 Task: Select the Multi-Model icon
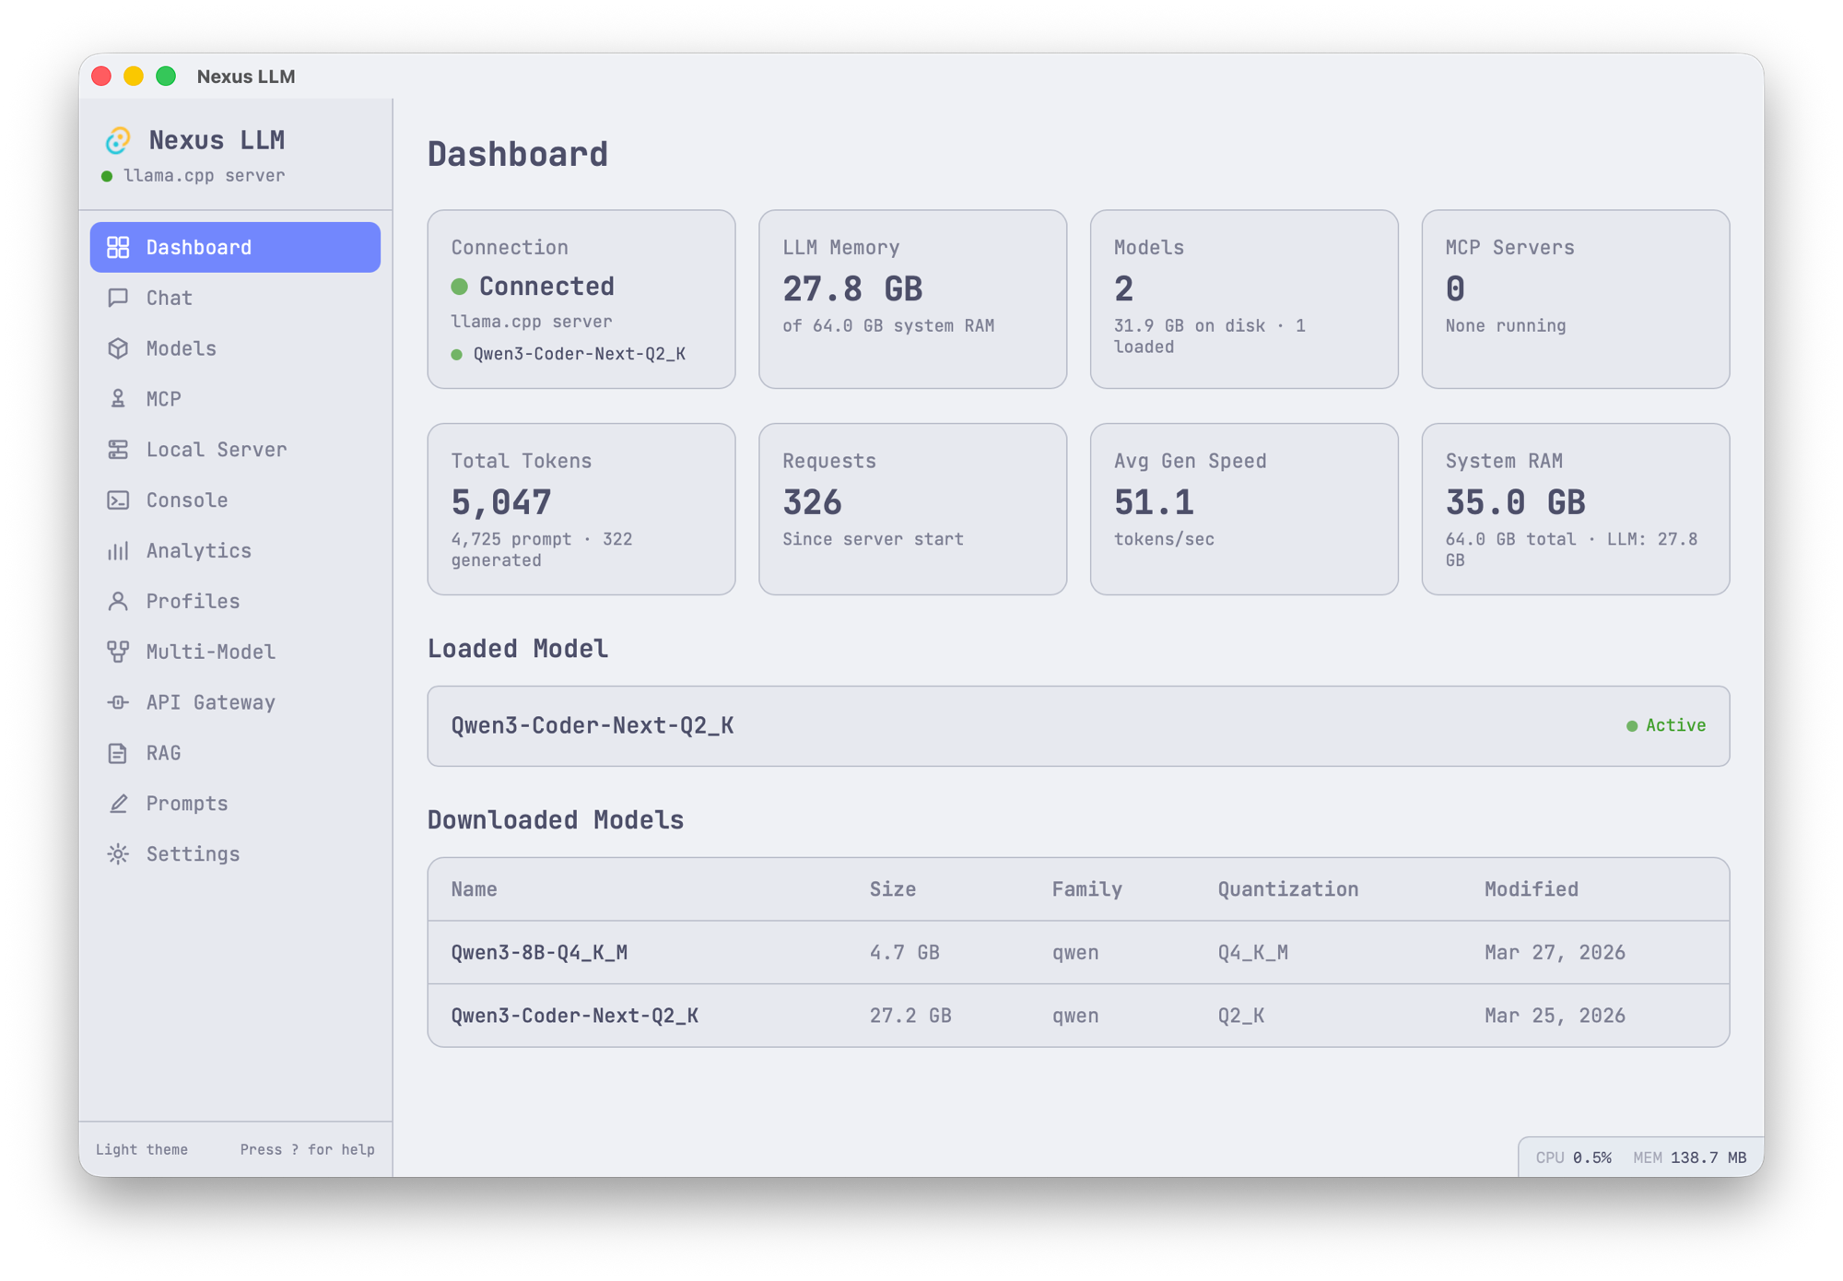click(118, 652)
